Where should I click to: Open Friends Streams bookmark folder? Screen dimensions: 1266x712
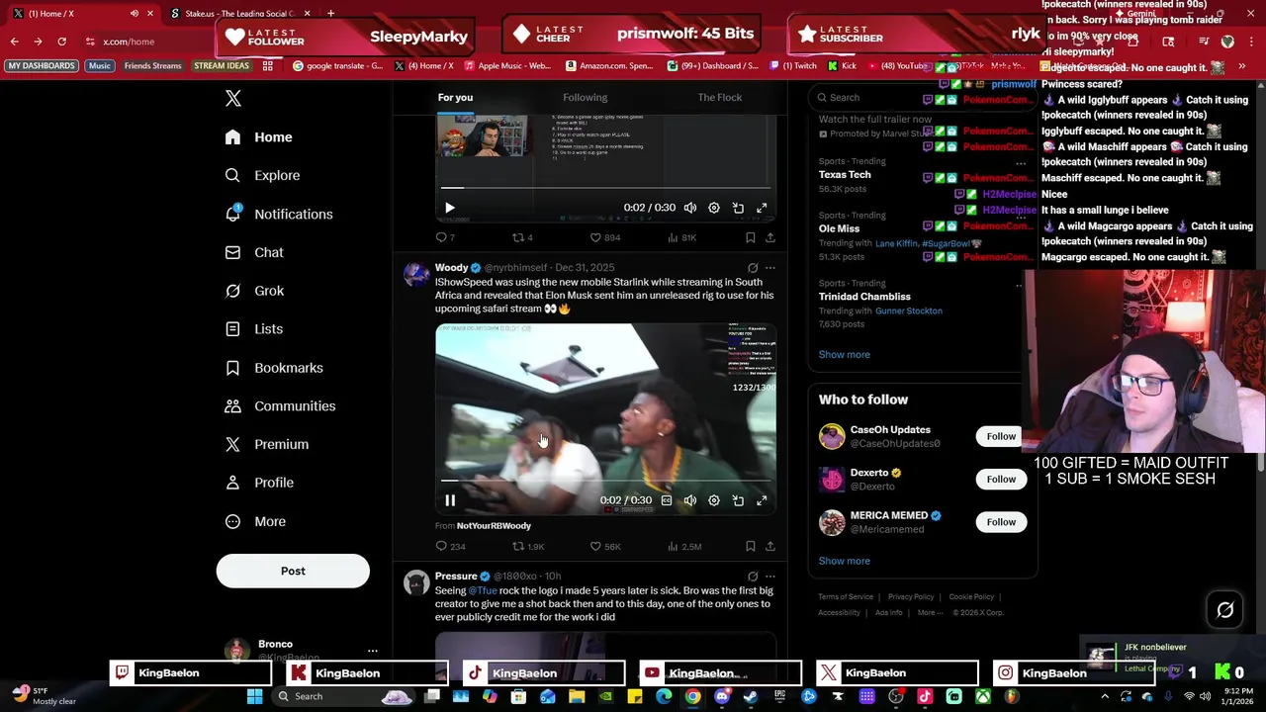(x=152, y=65)
